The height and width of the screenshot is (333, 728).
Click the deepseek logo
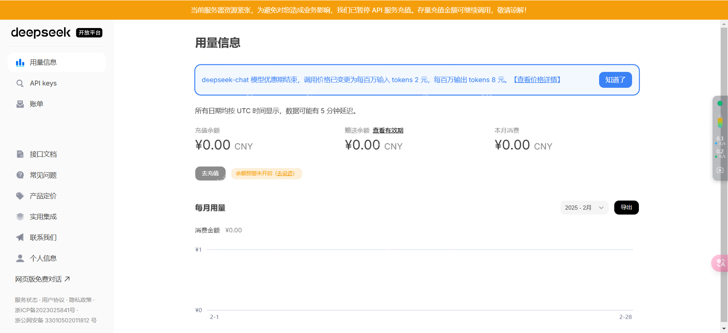point(41,33)
